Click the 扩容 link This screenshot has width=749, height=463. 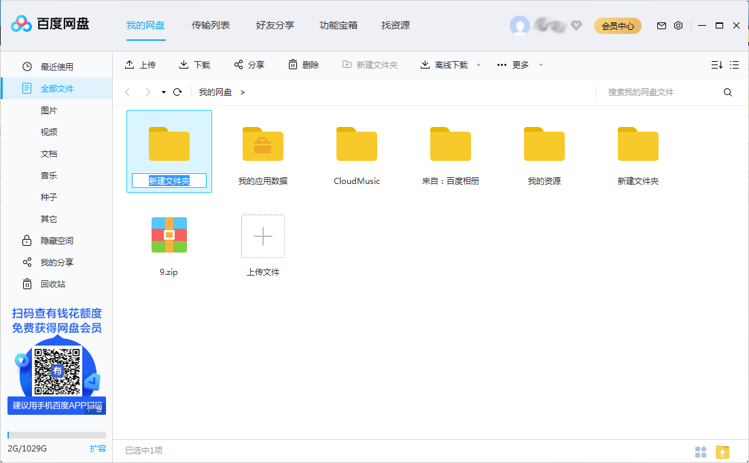(x=99, y=448)
